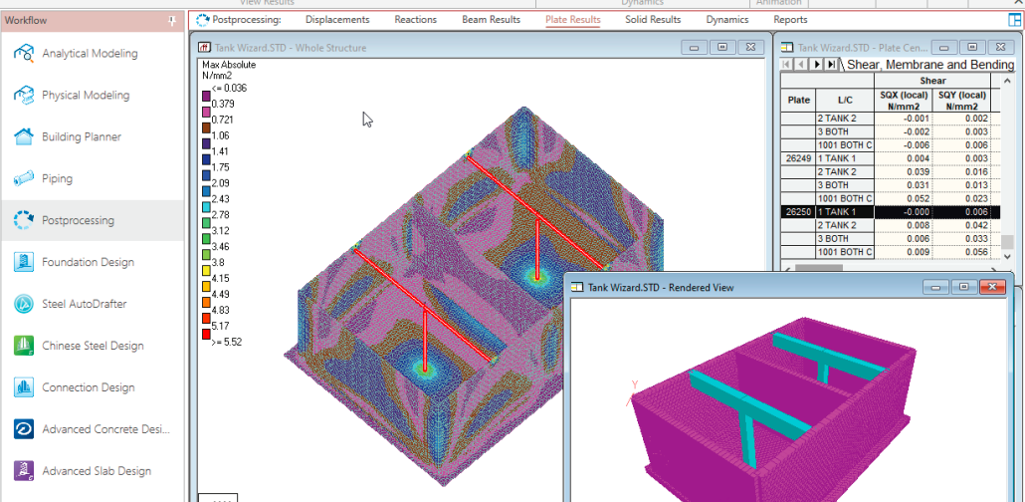The width and height of the screenshot is (1025, 502).
Task: Click the <= 0.036 purple legend swatch
Action: point(206,96)
